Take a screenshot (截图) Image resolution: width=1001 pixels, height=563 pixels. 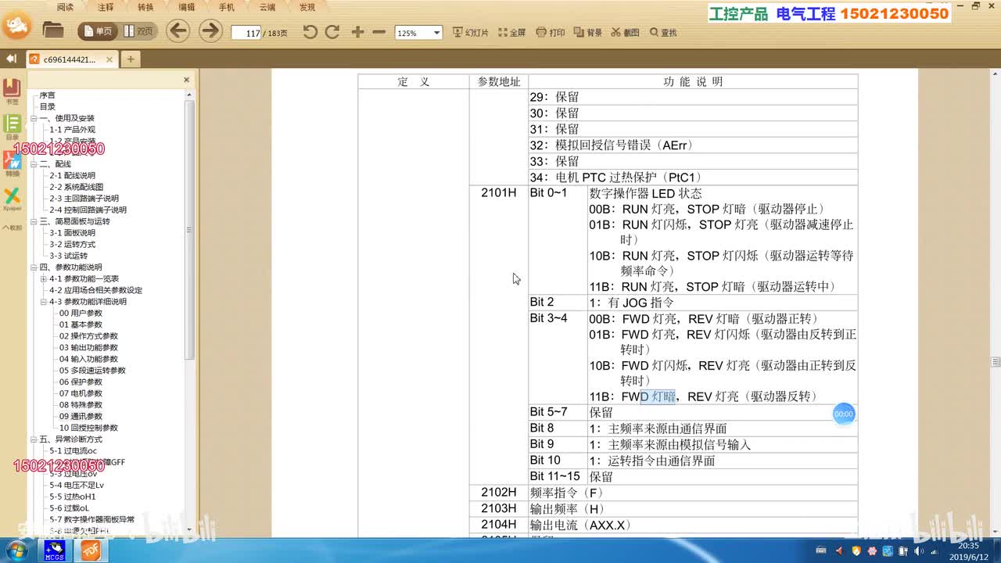(625, 33)
